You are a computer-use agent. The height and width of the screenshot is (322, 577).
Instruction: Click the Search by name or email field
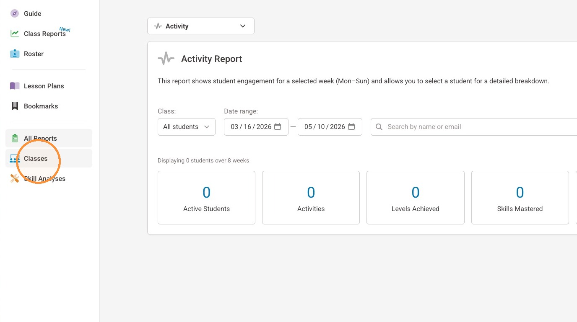click(x=474, y=127)
